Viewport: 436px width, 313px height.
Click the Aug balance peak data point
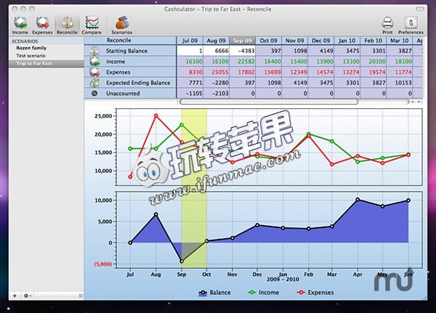[x=156, y=214]
